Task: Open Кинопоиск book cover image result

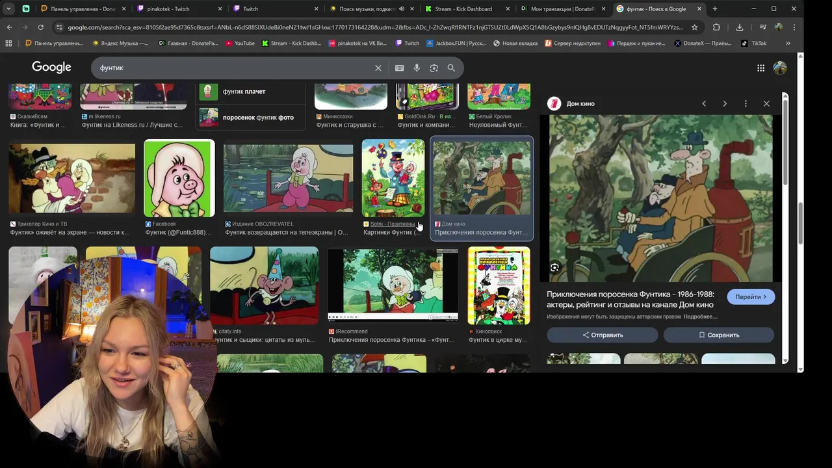Action: click(x=499, y=285)
